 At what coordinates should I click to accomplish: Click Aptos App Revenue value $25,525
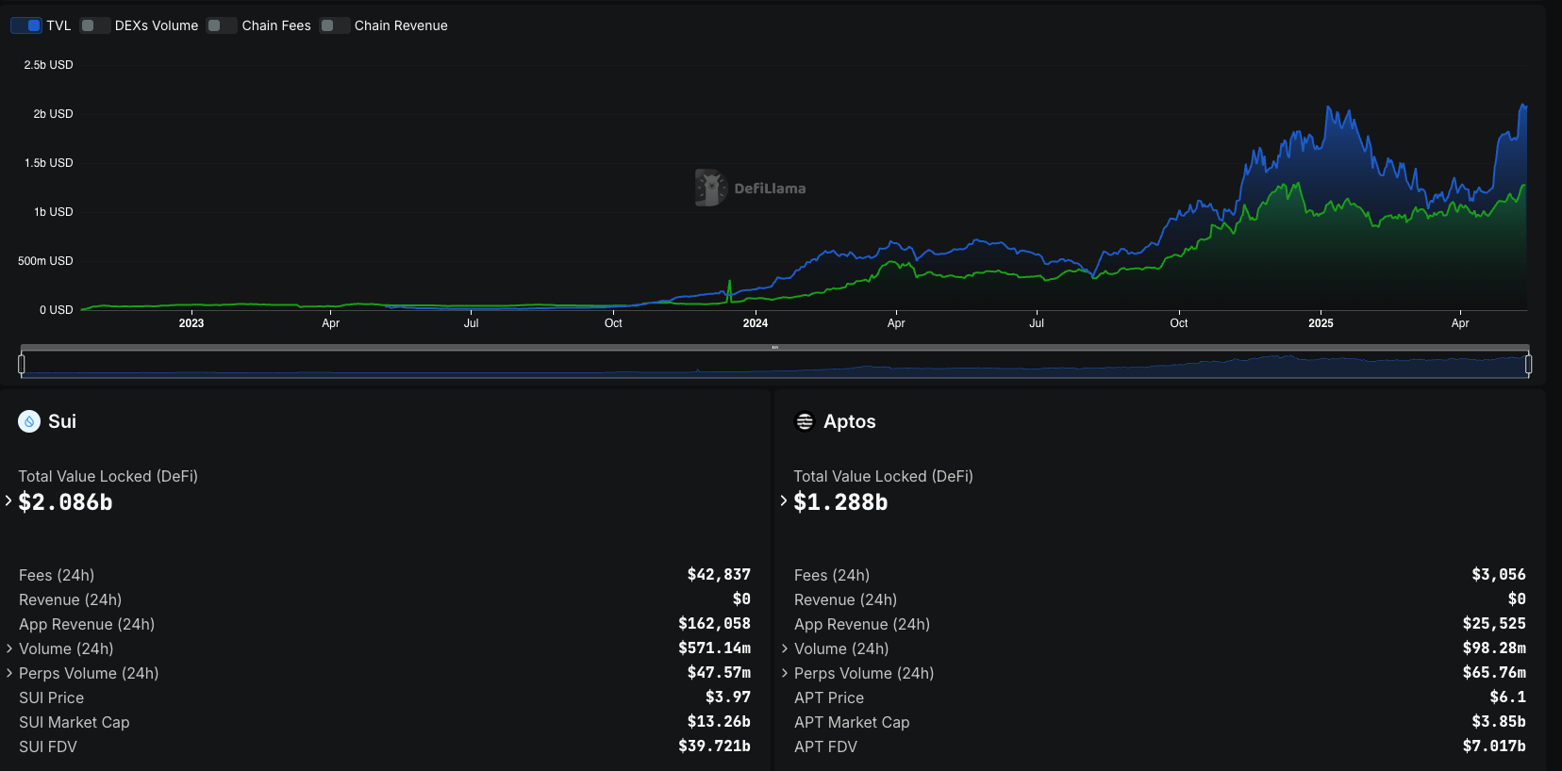click(1494, 624)
